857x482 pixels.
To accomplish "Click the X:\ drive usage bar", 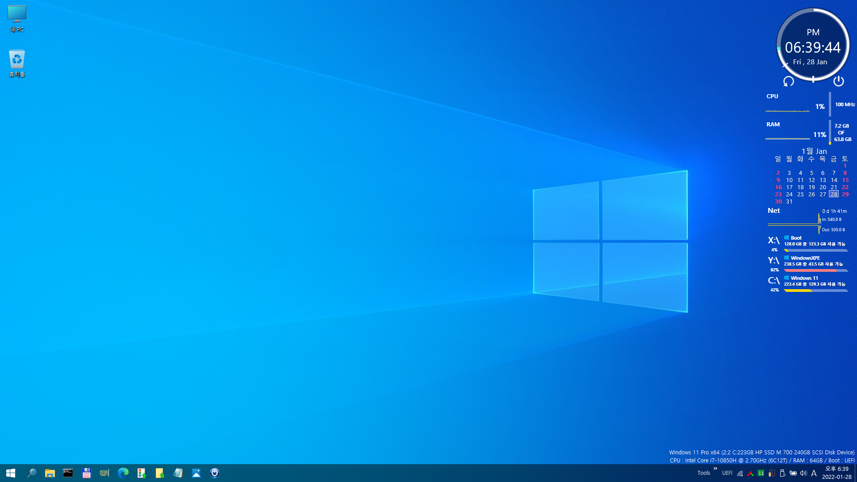I will [x=816, y=250].
